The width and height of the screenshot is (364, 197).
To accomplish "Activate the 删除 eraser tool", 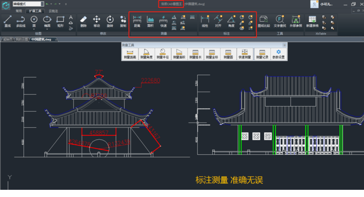I will point(84,21).
